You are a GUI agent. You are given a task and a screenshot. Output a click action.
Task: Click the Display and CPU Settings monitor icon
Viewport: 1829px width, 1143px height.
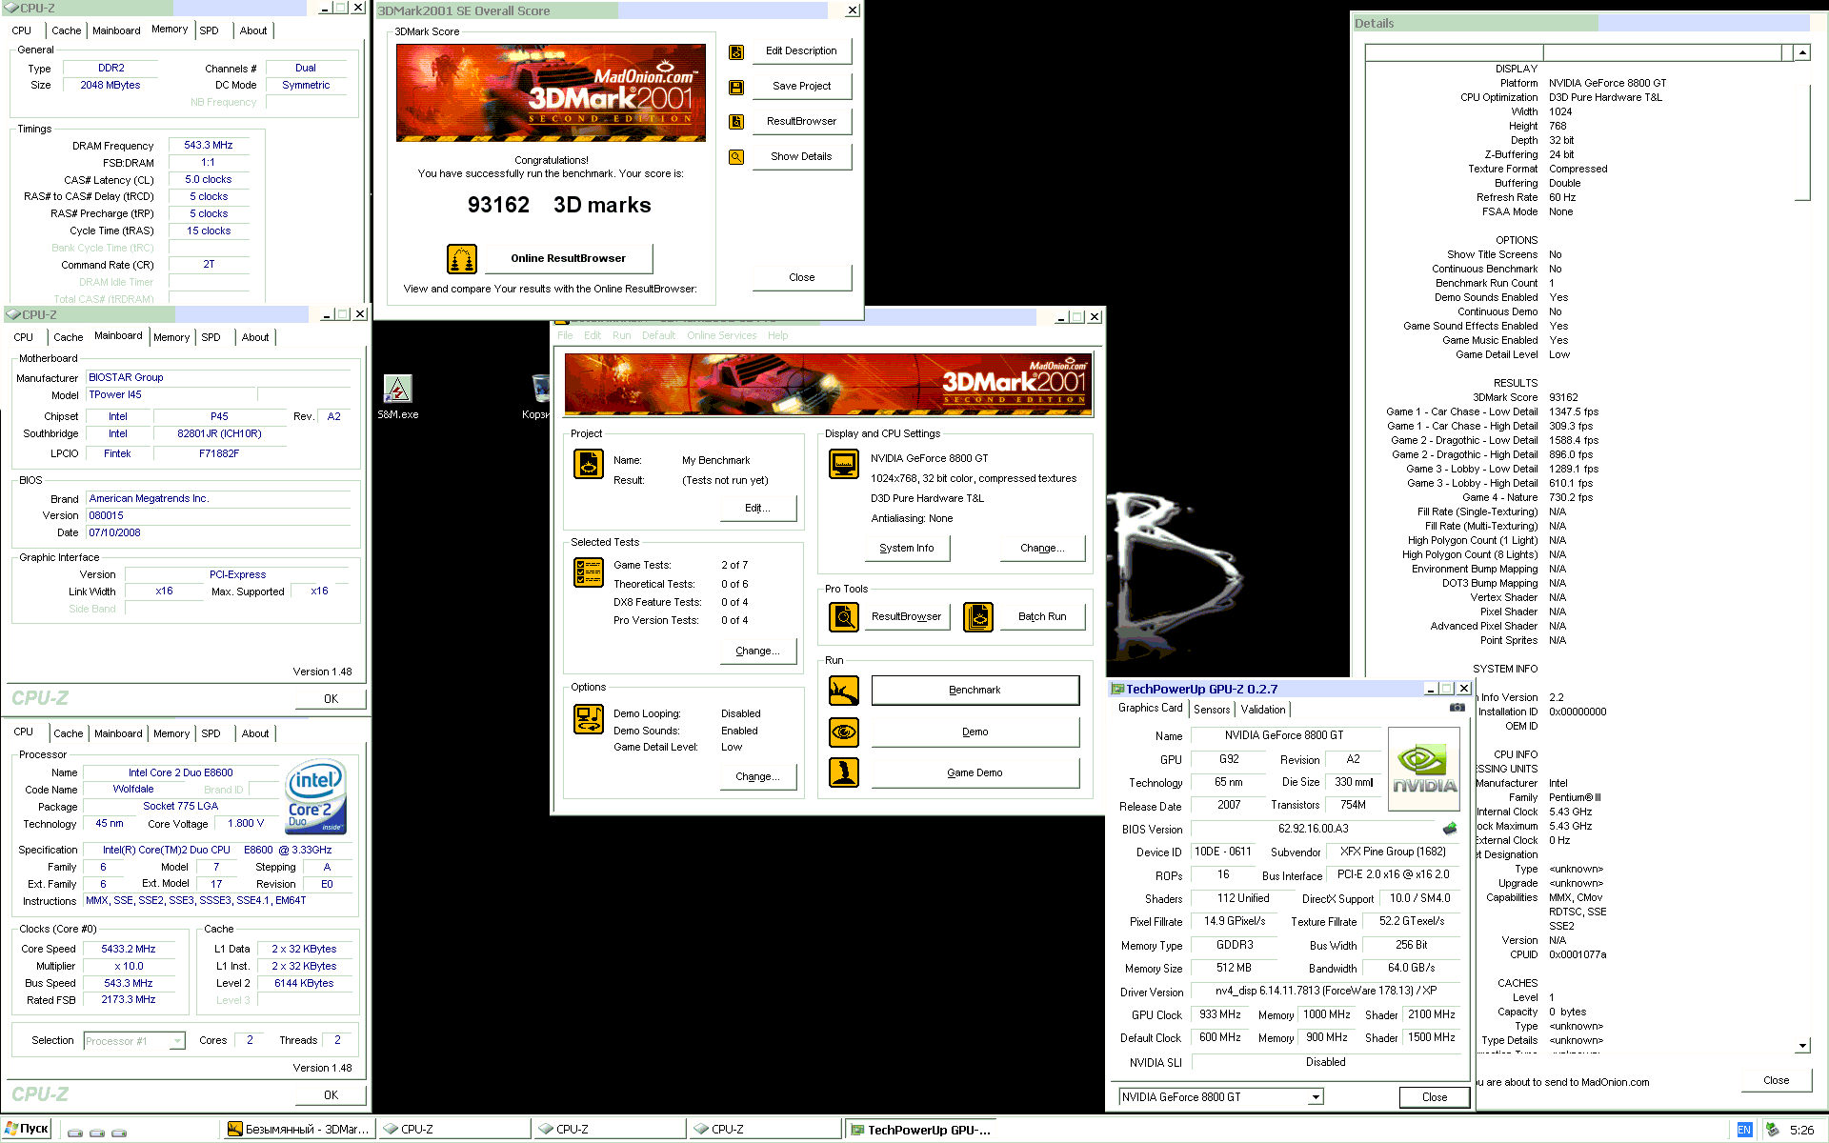(x=844, y=464)
